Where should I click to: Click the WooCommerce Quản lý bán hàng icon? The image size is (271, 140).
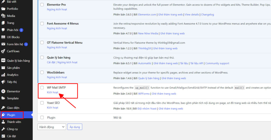click(3, 60)
